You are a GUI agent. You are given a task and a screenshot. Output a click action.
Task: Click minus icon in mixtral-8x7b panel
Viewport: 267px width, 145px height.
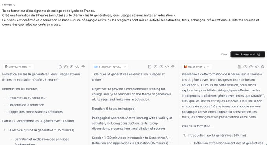(245, 67)
